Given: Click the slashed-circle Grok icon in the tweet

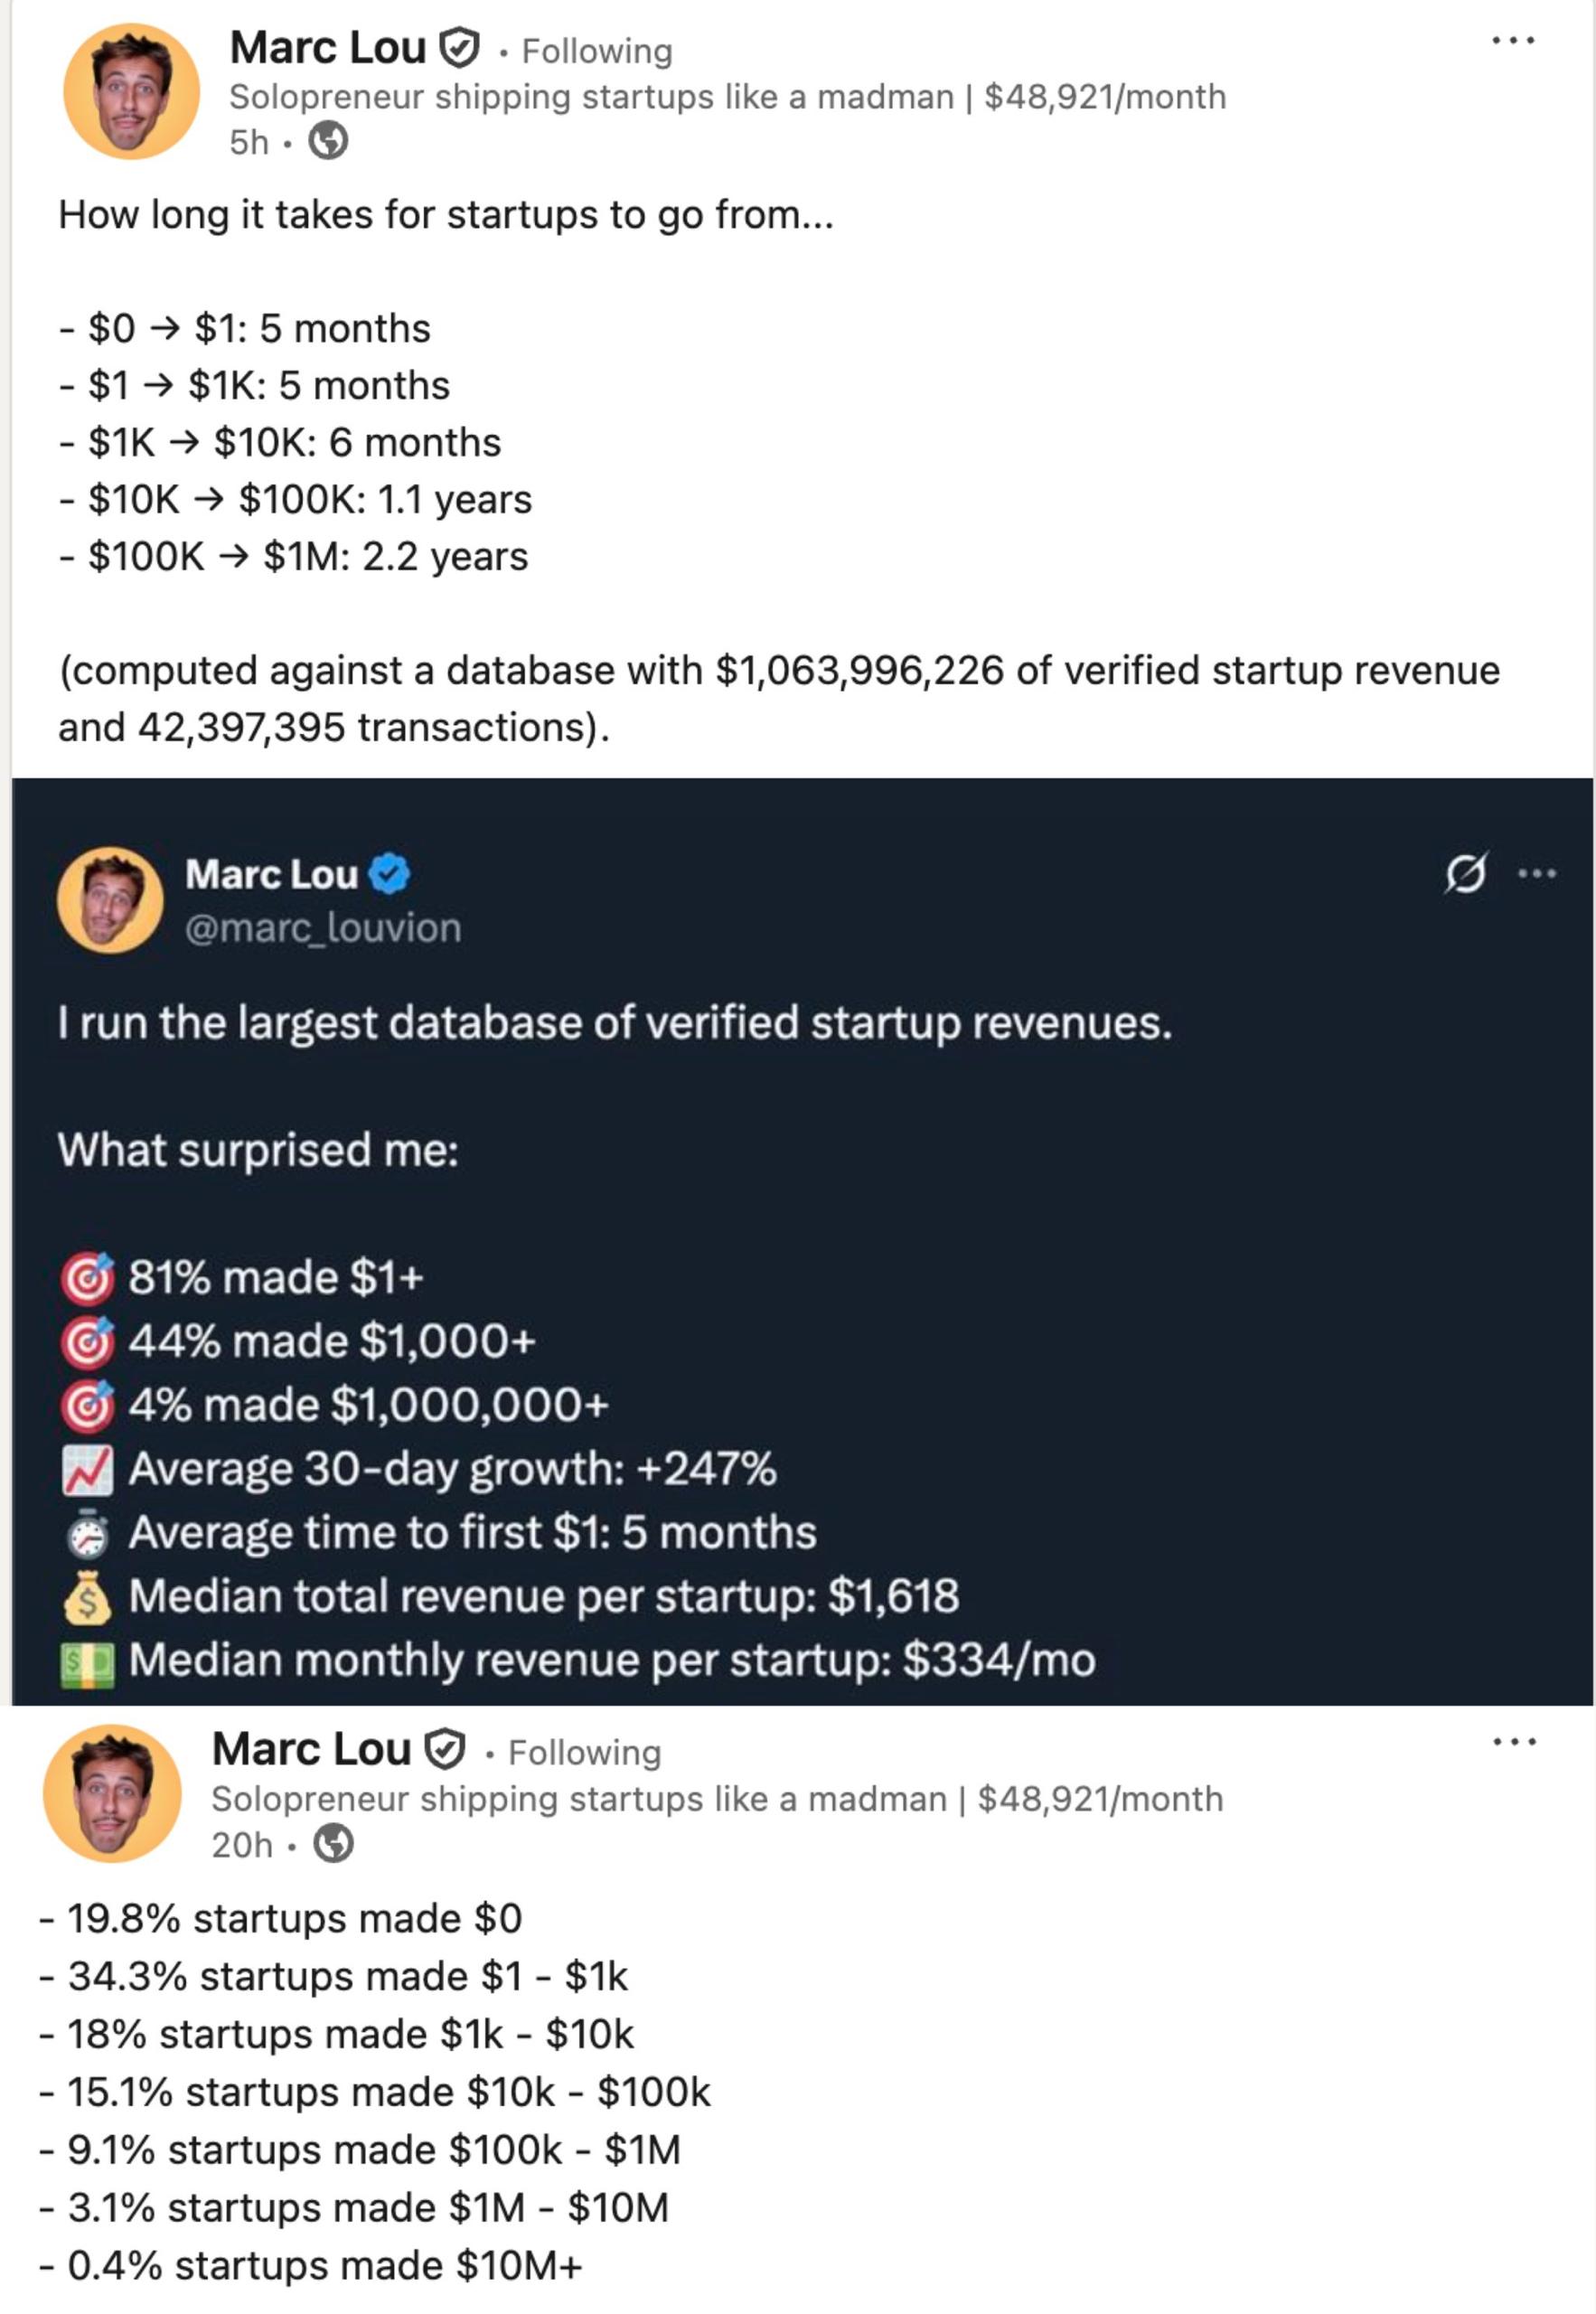Looking at the screenshot, I should 1465,874.
